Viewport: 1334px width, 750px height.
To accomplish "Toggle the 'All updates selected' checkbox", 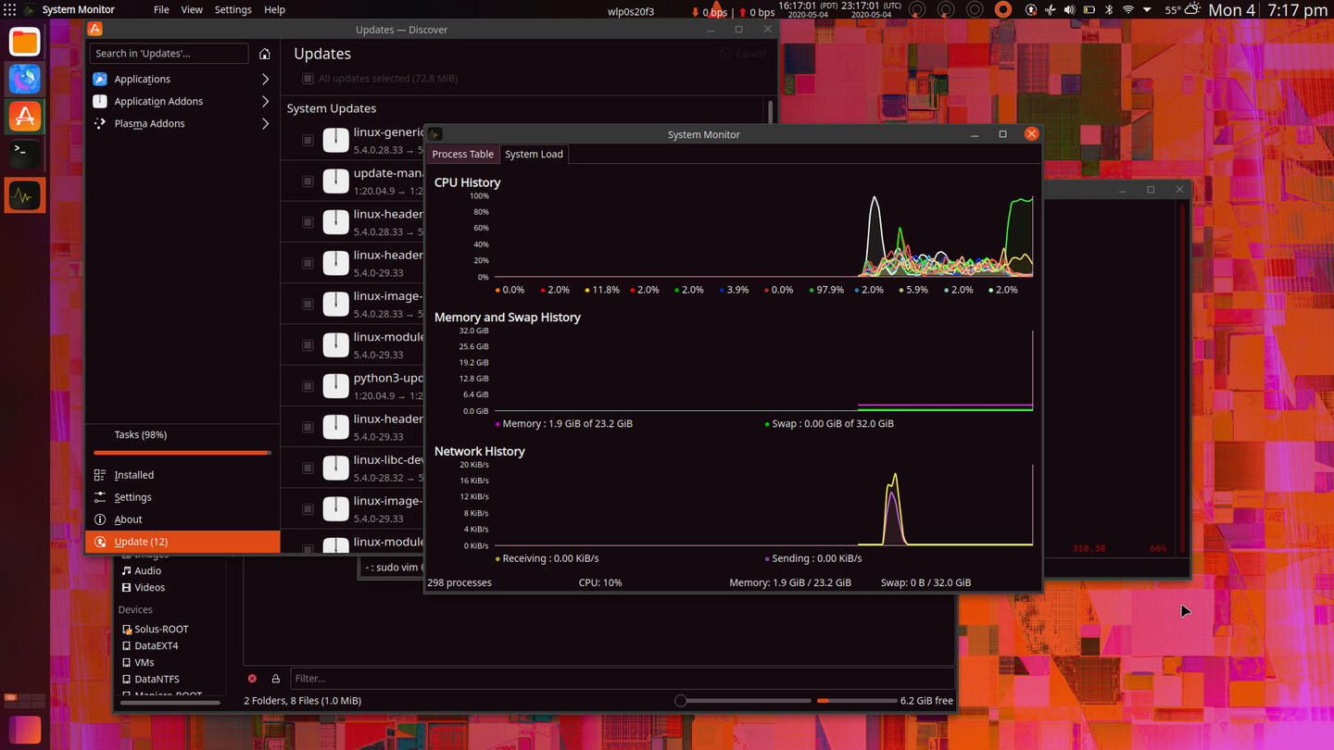I will point(308,79).
